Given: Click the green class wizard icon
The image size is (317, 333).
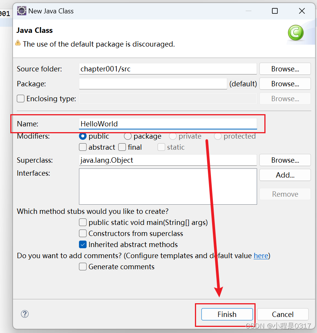Looking at the screenshot, I should tap(296, 33).
